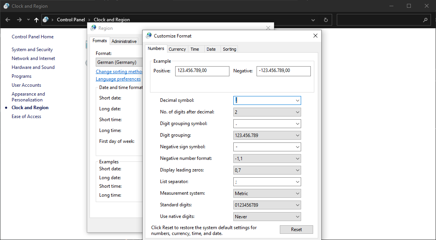Click the globe icon in Region dialog title bar
The width and height of the screenshot is (436, 240).
[x=93, y=28]
